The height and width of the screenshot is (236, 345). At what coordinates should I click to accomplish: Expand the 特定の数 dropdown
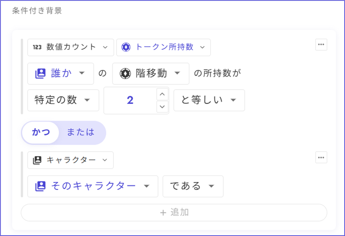(63, 100)
